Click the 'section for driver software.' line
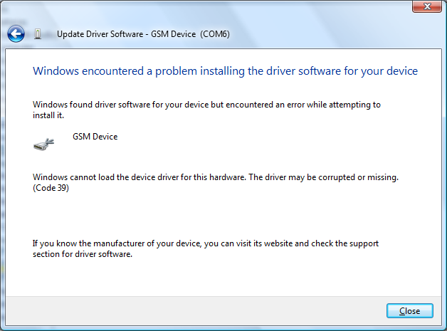 point(83,254)
